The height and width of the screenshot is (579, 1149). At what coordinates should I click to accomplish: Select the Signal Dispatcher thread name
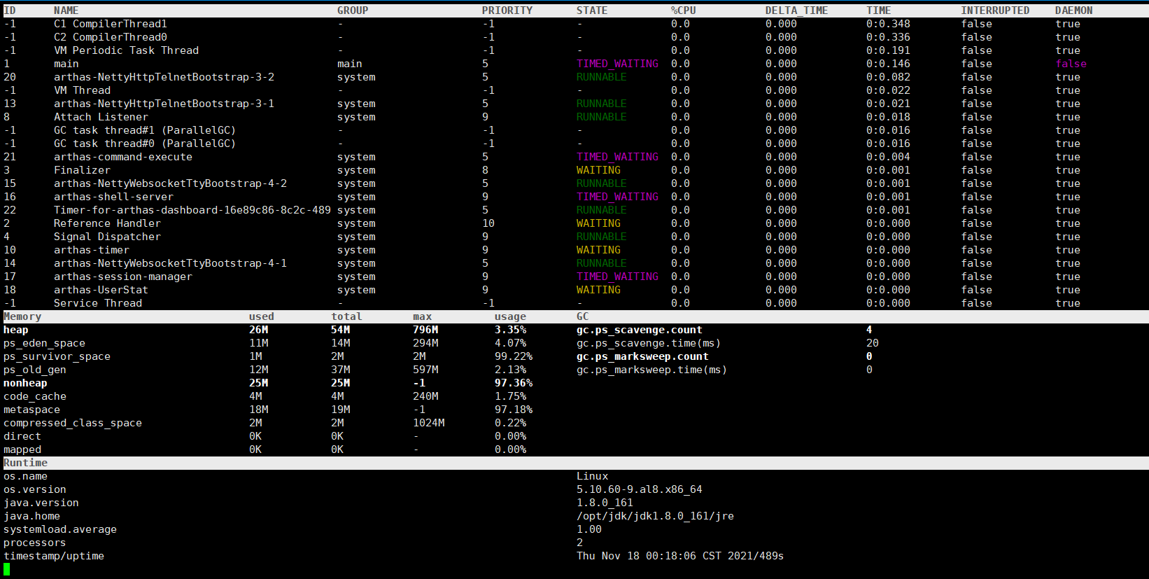click(107, 237)
